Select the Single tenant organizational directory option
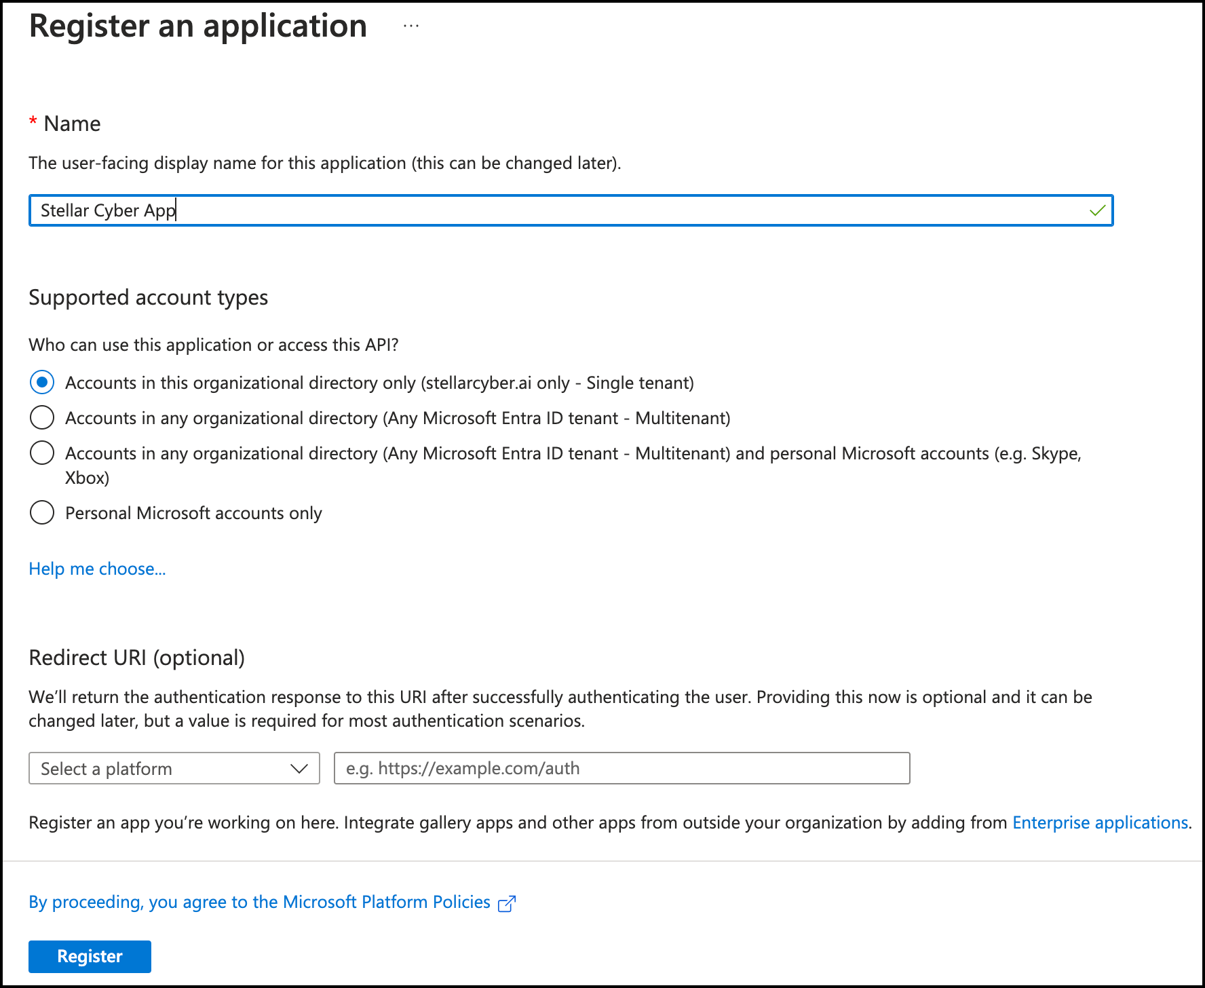 pos(42,383)
